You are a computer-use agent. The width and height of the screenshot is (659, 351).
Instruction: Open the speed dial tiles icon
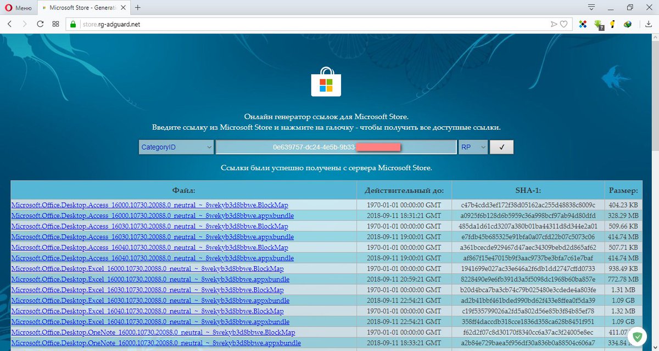[x=55, y=24]
